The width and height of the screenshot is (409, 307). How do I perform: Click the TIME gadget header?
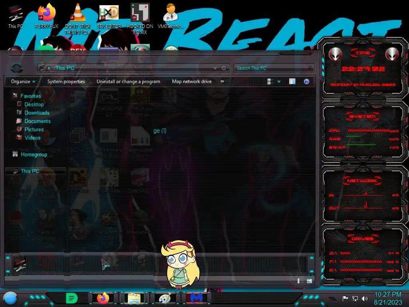pyautogui.click(x=363, y=53)
